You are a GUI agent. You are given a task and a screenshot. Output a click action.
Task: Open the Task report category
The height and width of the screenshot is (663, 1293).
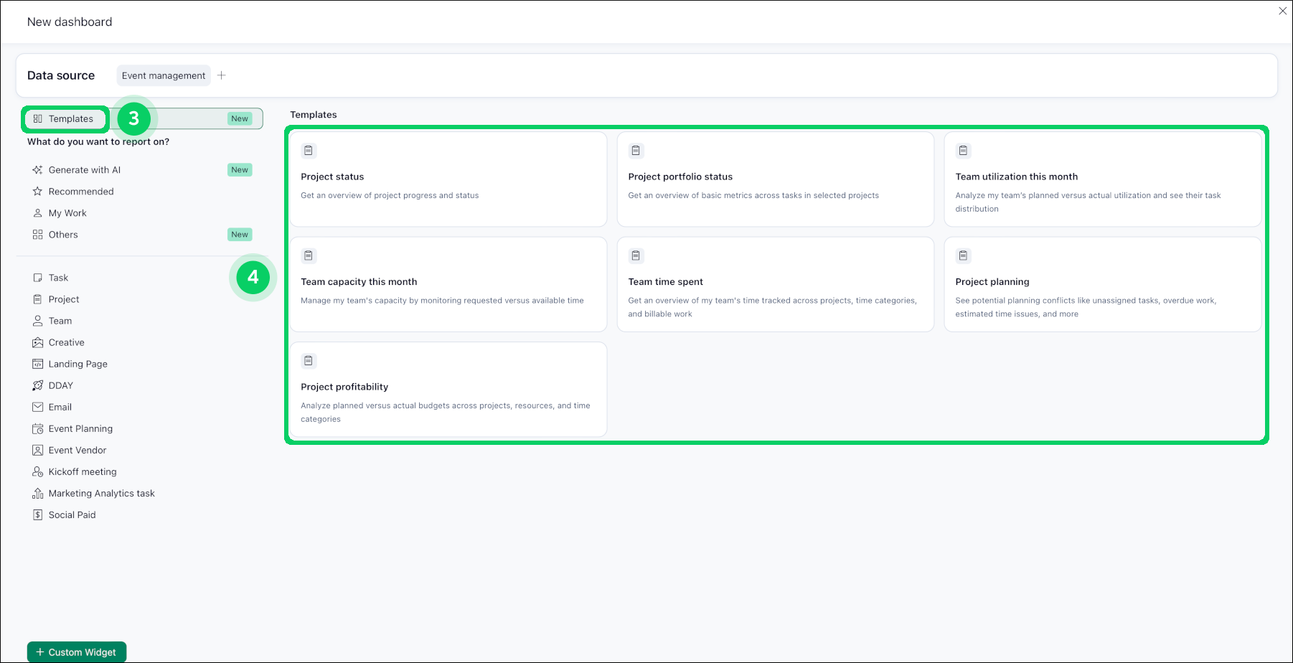click(58, 278)
